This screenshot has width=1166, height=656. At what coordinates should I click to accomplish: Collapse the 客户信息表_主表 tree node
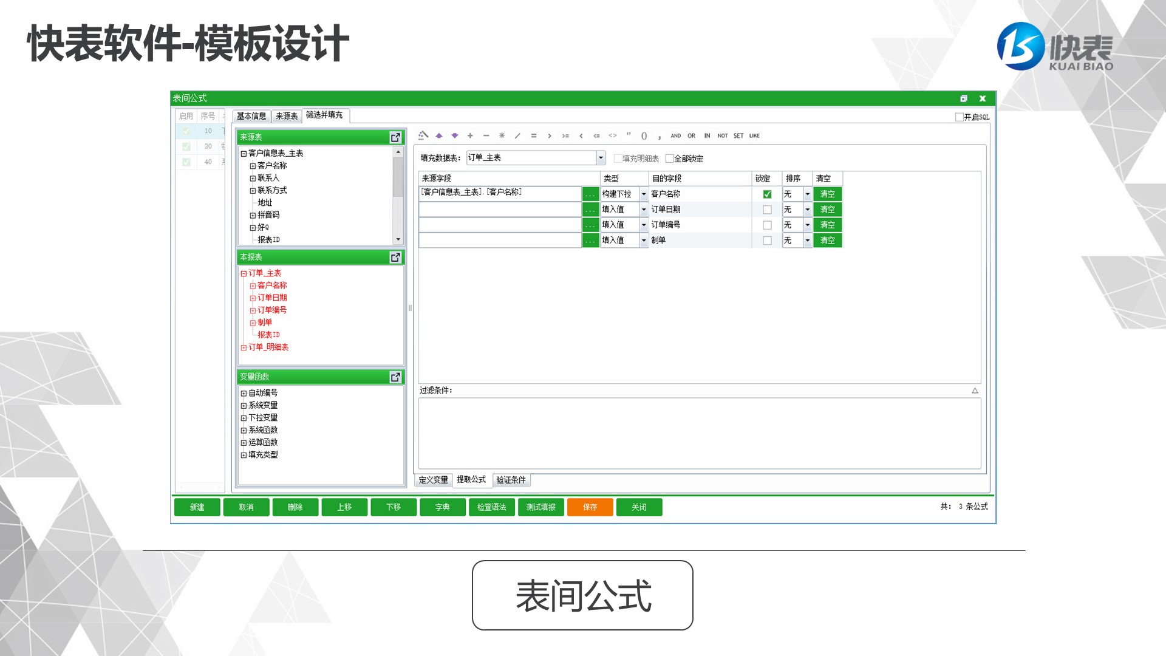coord(244,154)
